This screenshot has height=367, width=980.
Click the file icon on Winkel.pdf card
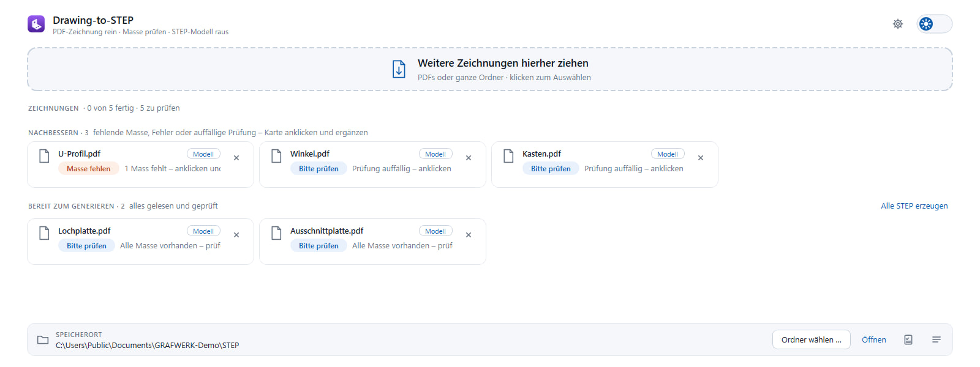click(x=276, y=156)
